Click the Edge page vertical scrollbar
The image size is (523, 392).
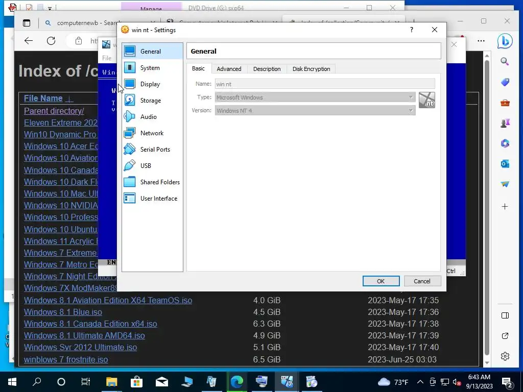(487, 207)
